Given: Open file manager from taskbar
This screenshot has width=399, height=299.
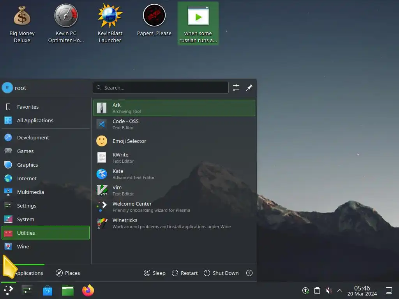Looking at the screenshot, I should click(x=68, y=290).
